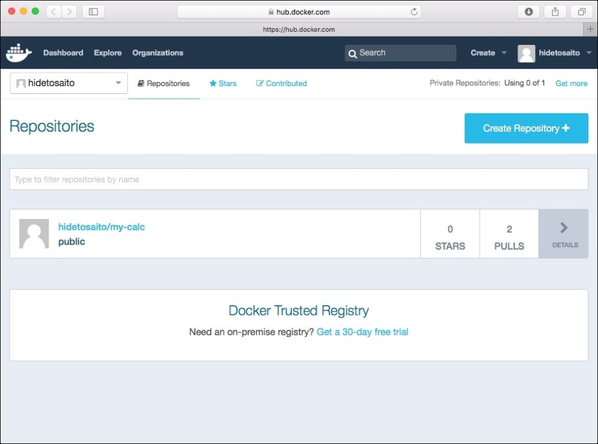
Task: Click the hub.docker.com address bar
Action: pyautogui.click(x=300, y=12)
